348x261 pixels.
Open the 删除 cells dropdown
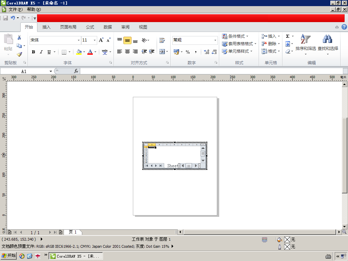click(271, 44)
